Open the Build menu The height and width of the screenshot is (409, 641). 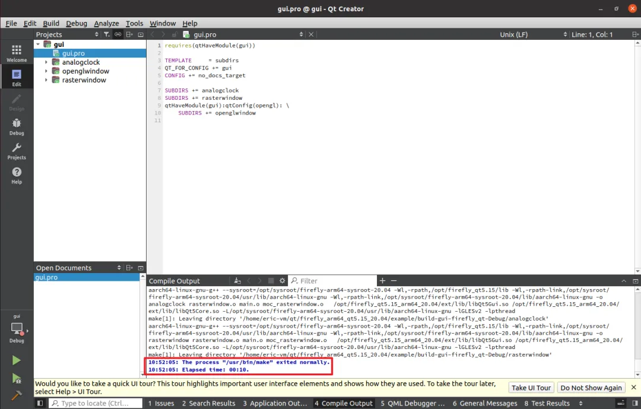pos(51,23)
